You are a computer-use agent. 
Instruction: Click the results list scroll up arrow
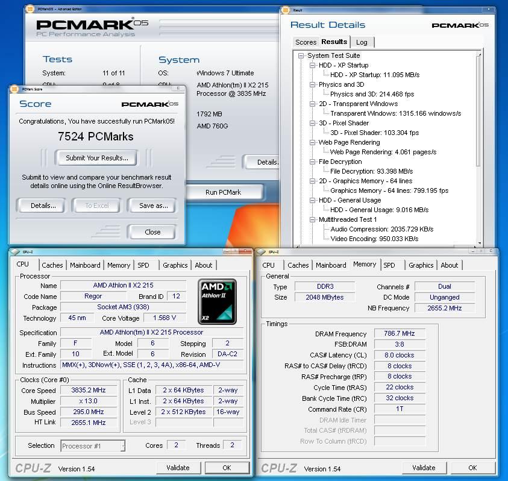(x=479, y=54)
